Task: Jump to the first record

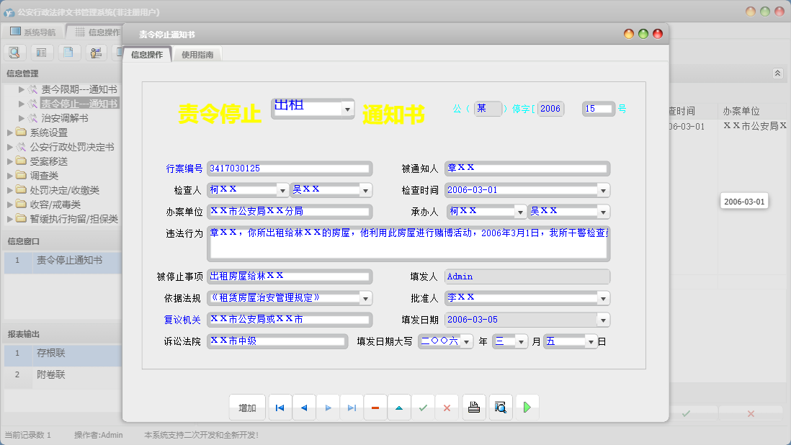Action: [x=280, y=407]
